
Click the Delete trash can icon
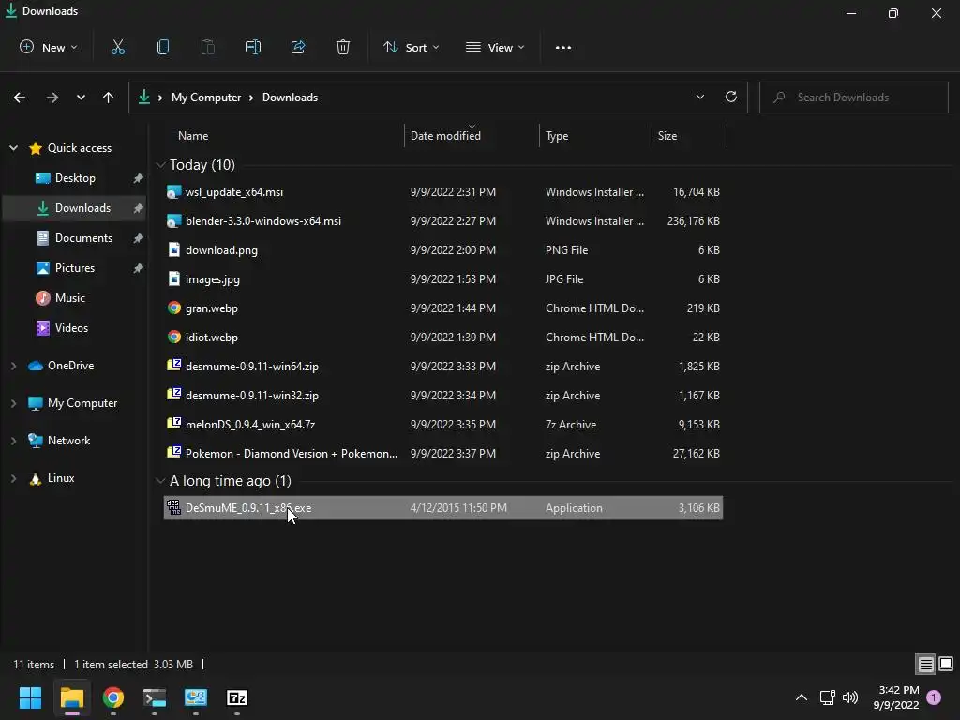(343, 47)
